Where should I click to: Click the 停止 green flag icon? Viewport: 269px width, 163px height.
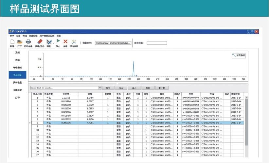tap(58, 41)
